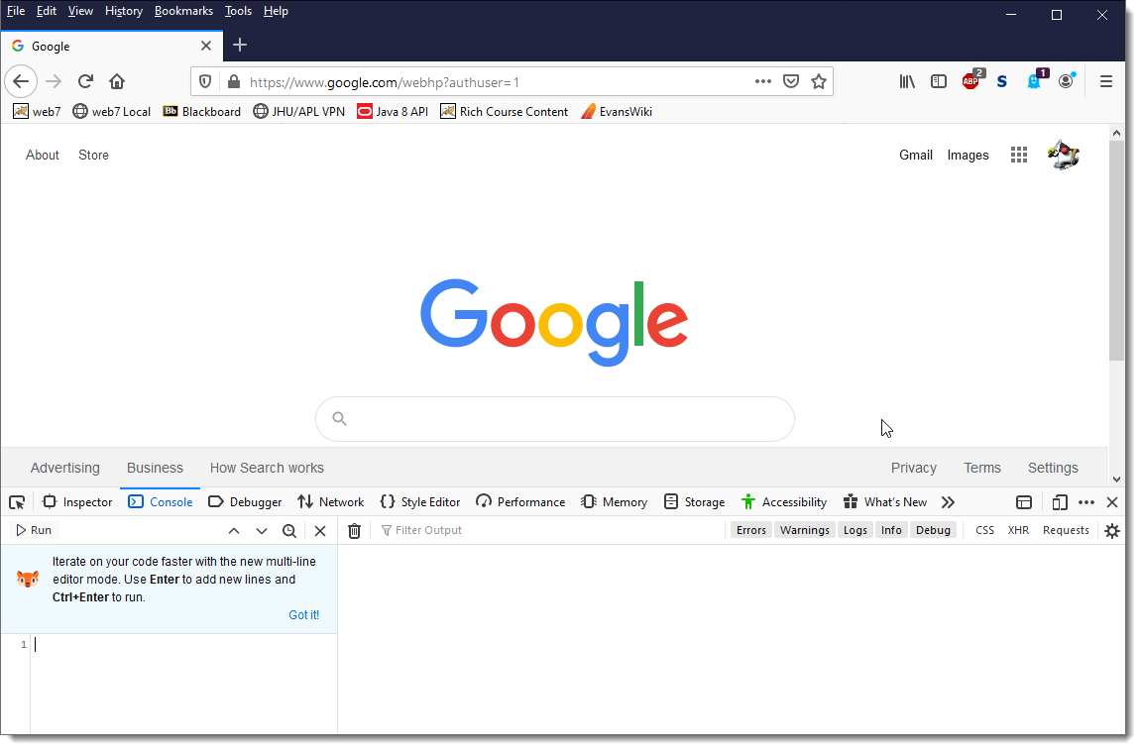Open the Adblock Plus extension
1141x750 pixels.
pyautogui.click(x=971, y=81)
